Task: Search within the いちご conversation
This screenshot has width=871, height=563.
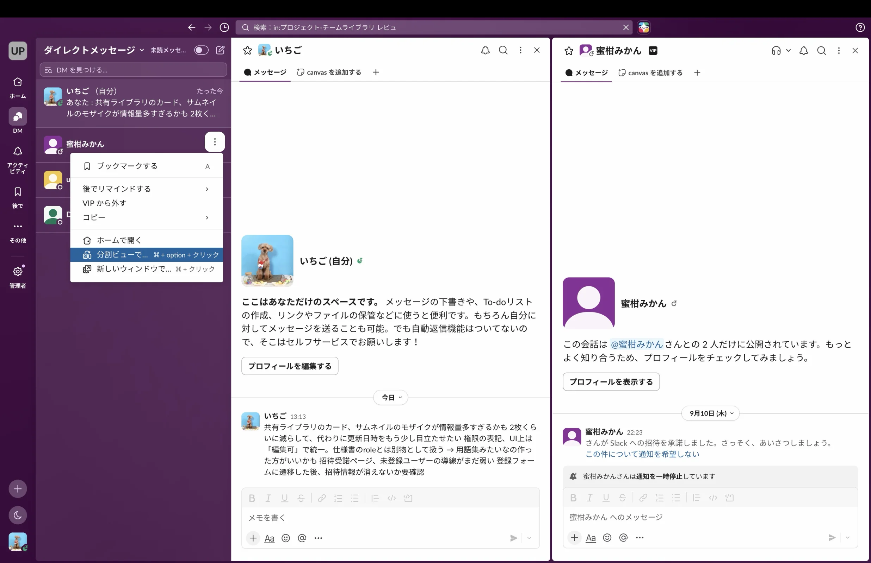Action: point(503,50)
